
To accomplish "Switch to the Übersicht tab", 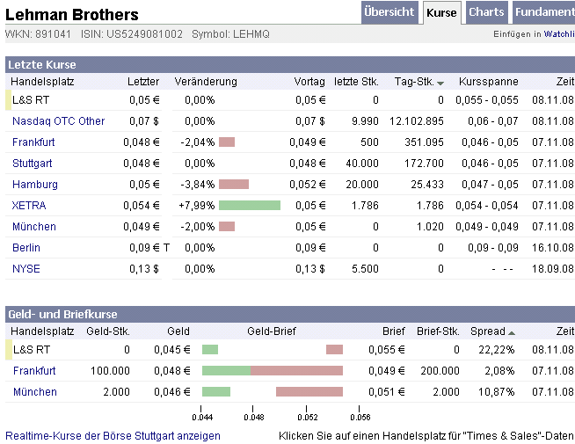I will point(389,12).
